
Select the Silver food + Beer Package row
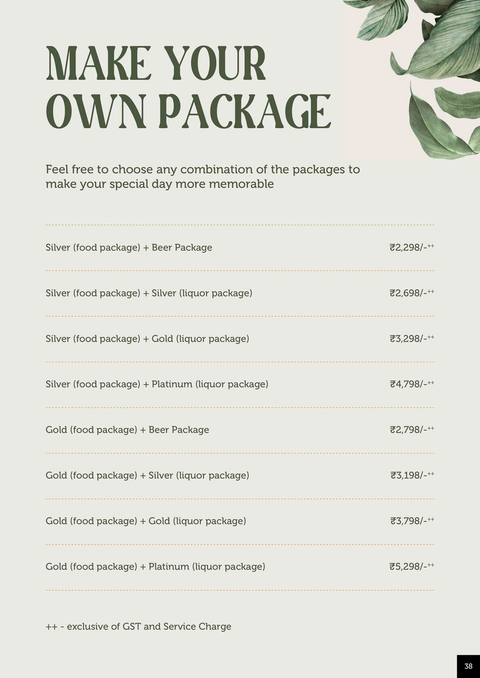point(129,248)
